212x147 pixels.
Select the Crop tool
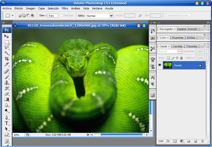pos(7,58)
